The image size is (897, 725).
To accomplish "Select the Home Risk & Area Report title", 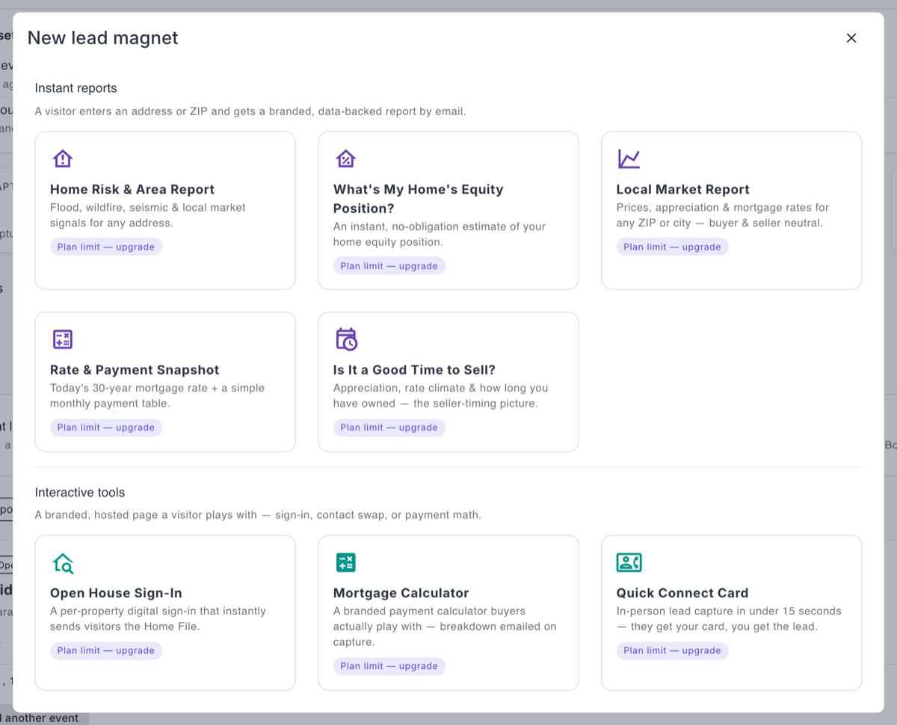I will [x=132, y=190].
